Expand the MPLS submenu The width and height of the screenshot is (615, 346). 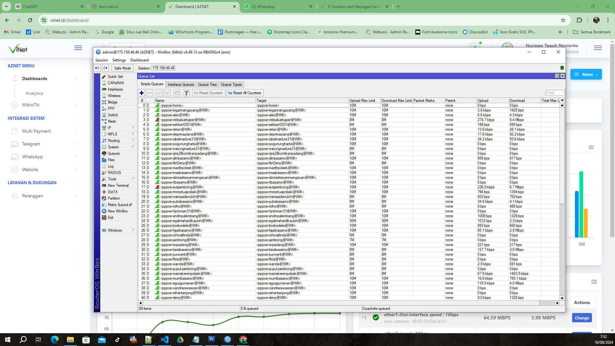click(x=119, y=134)
